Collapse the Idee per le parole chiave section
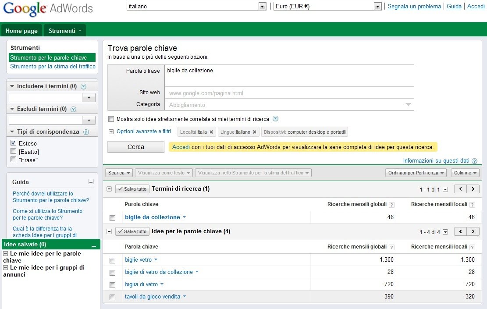Screen dimensions: 487x309 pos(109,231)
